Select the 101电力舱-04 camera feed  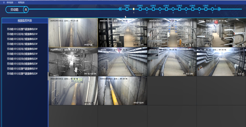[x=73, y=62]
